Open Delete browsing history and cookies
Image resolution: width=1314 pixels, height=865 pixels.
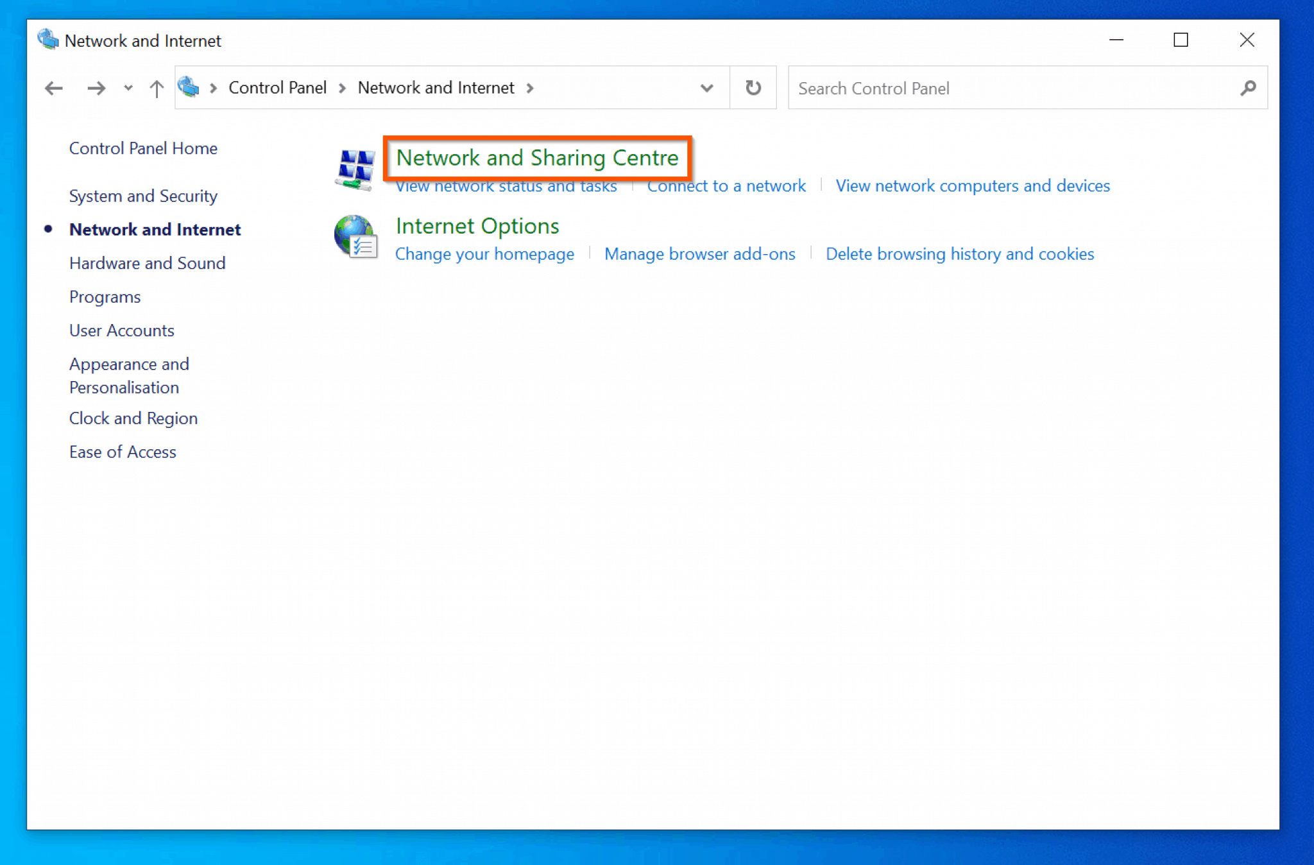960,253
